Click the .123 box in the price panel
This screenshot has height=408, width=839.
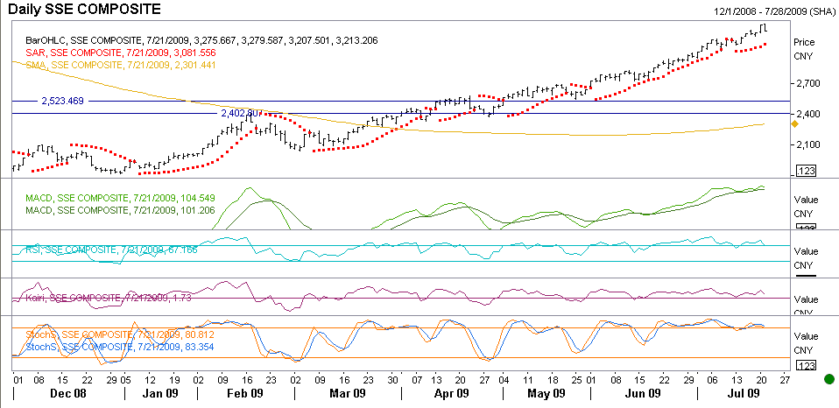pyautogui.click(x=807, y=172)
